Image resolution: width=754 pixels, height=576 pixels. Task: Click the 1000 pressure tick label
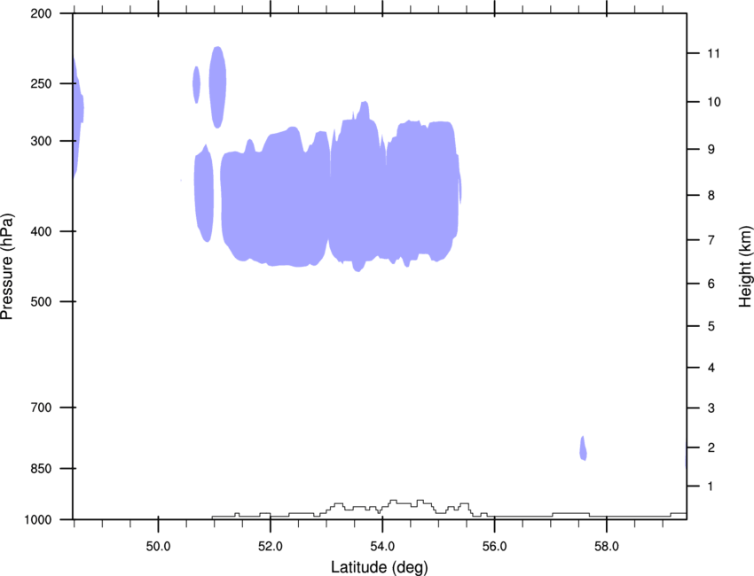click(38, 520)
